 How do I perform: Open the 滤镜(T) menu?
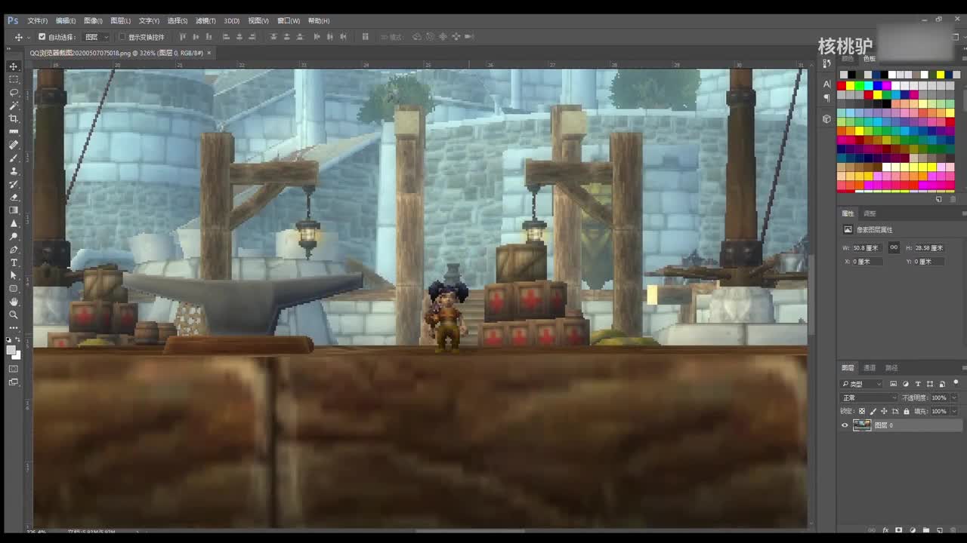(205, 20)
